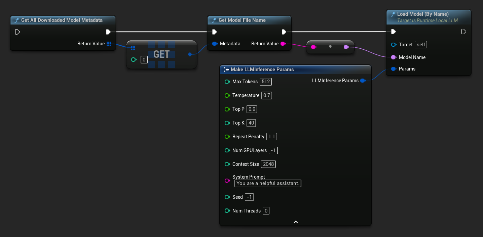Click the execution output pin on Get Model File Name

pos(284,32)
